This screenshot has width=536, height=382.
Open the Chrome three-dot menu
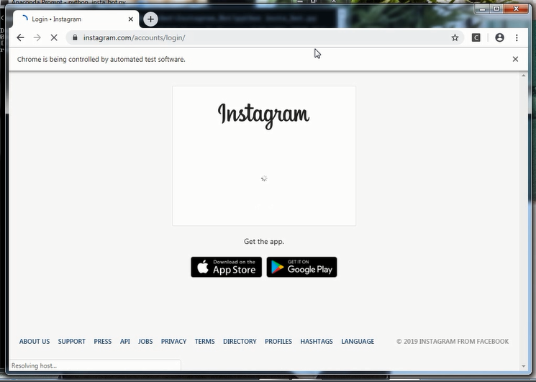pos(517,37)
